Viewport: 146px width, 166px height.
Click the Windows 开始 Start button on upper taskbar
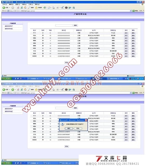(7, 79)
